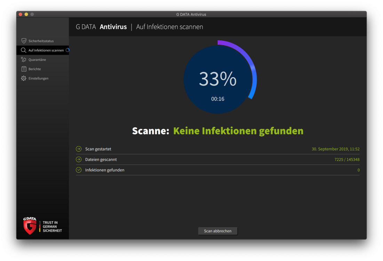Click the shield icon beside Sicherheitsstatus

click(x=24, y=41)
